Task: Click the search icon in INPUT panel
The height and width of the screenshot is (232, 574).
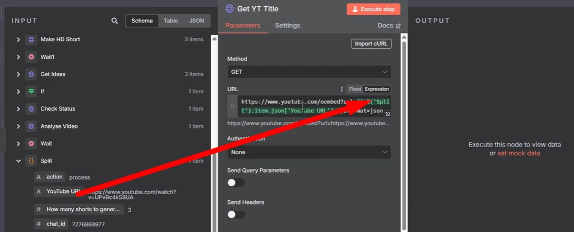Action: point(114,21)
